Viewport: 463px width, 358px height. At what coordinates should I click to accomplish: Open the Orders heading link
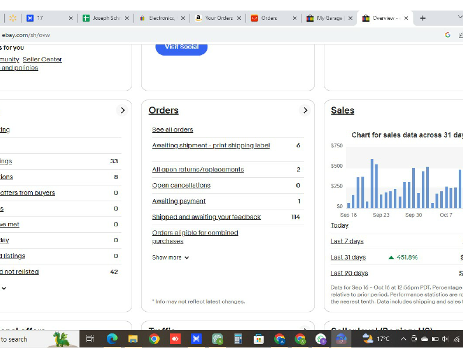163,110
